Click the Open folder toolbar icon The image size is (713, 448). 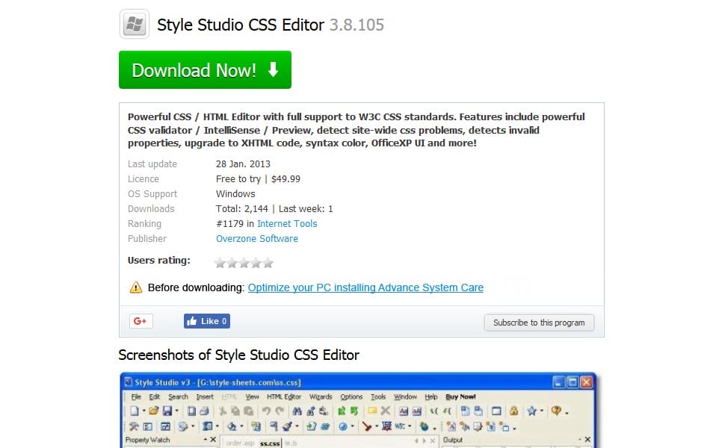point(154,411)
